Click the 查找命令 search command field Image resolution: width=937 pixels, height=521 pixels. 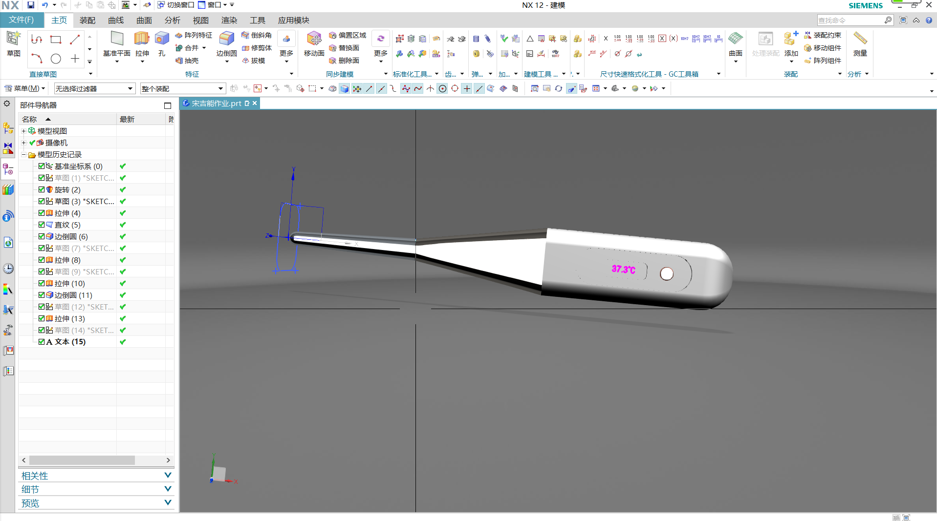coord(850,20)
